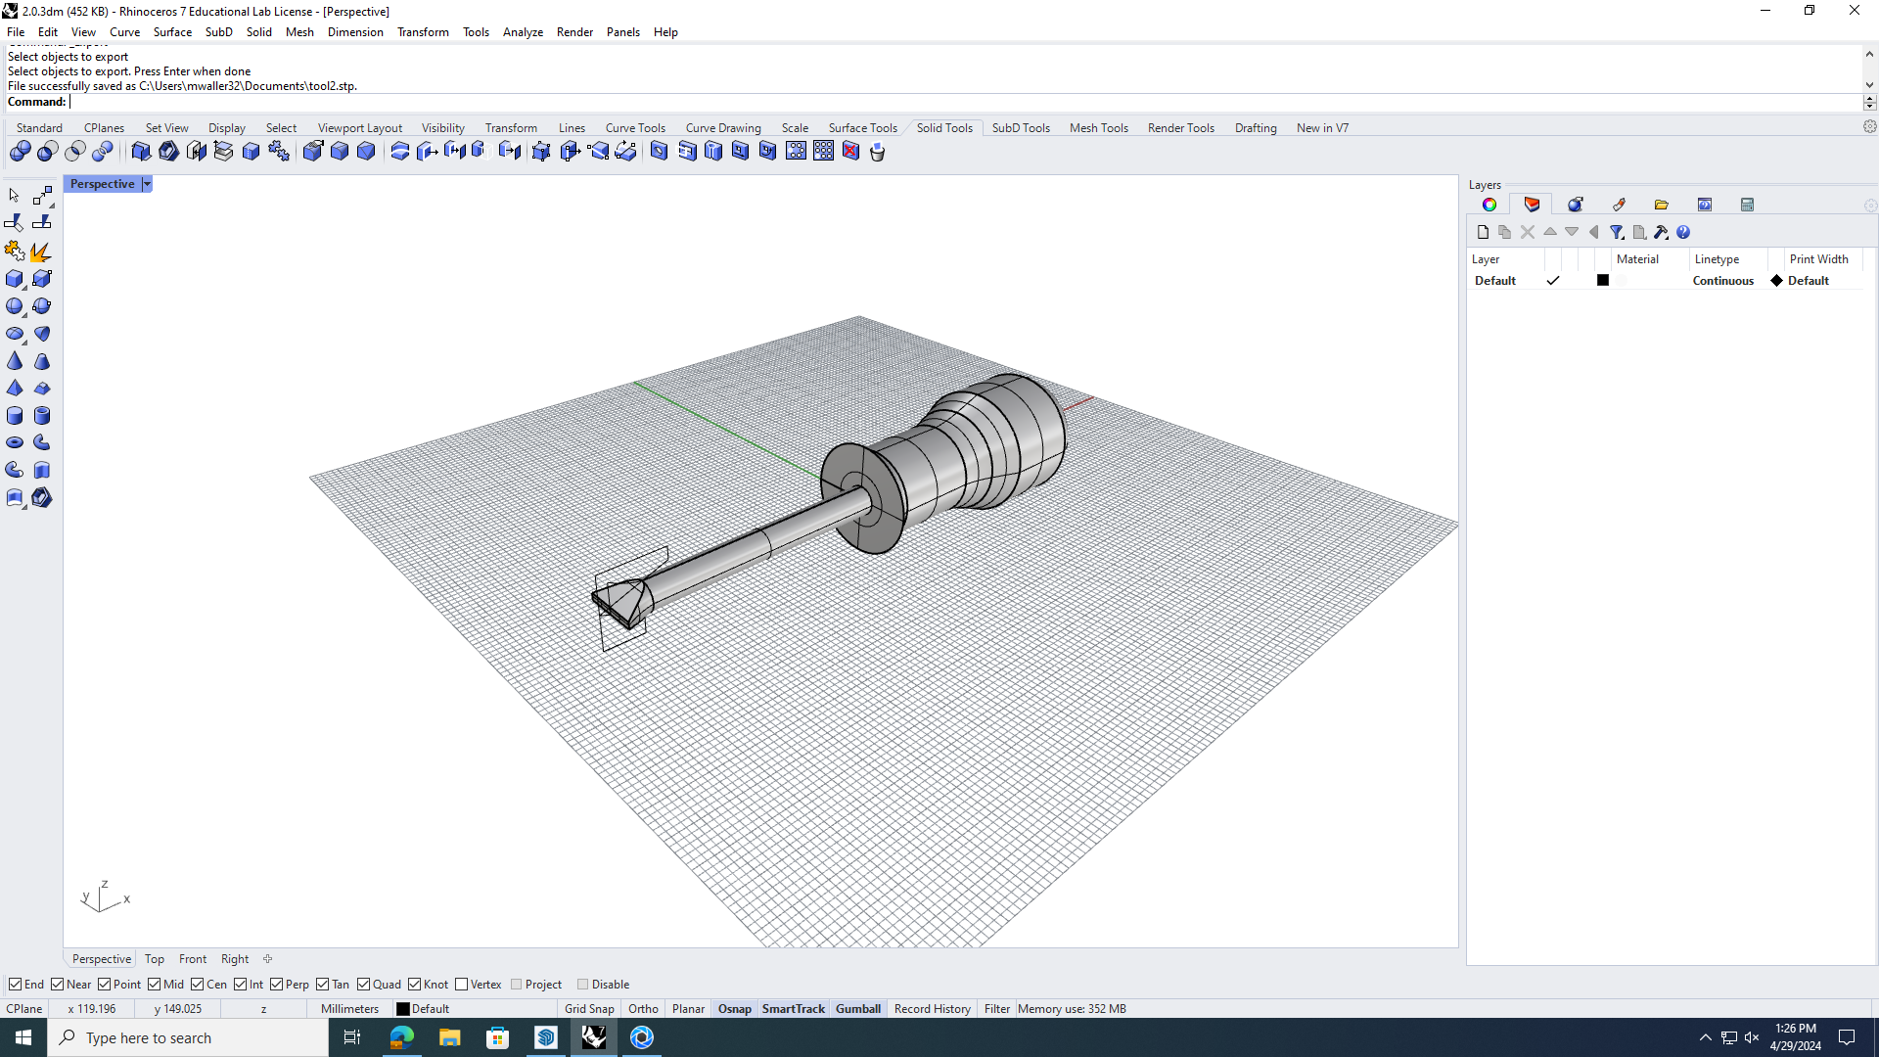Screen dimensions: 1879x1057
Task: Uncheck the End osnap checkbox
Action: pos(15,985)
